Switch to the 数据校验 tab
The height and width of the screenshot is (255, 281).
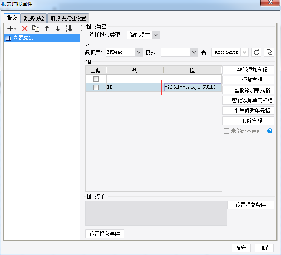[34, 18]
